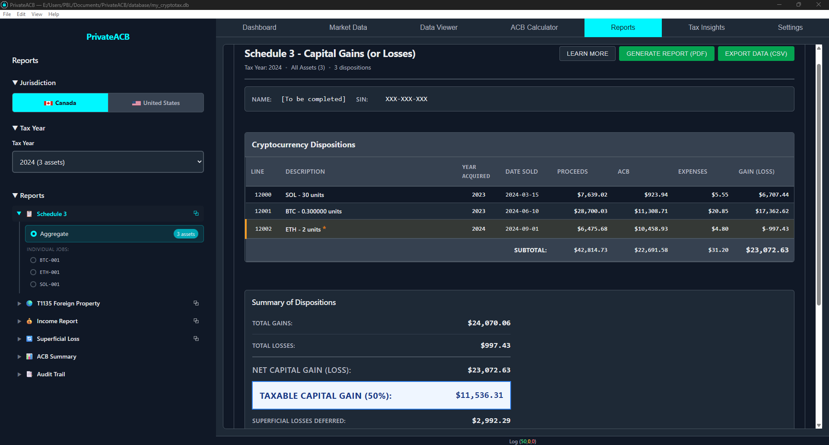Screen dimensions: 829x445
Task: Open Income Report in a new window icon
Action: (x=196, y=321)
